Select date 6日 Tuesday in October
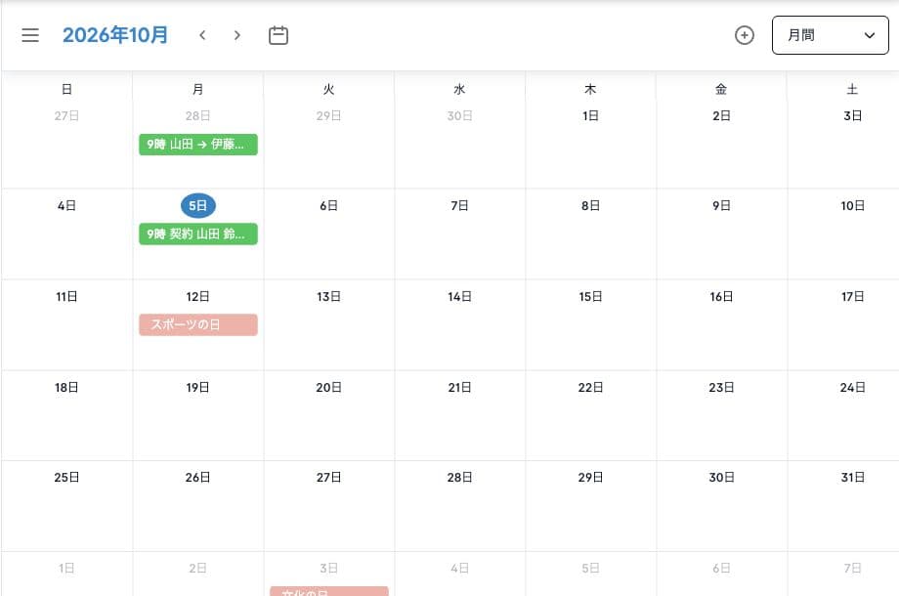This screenshot has height=596, width=899. [328, 206]
